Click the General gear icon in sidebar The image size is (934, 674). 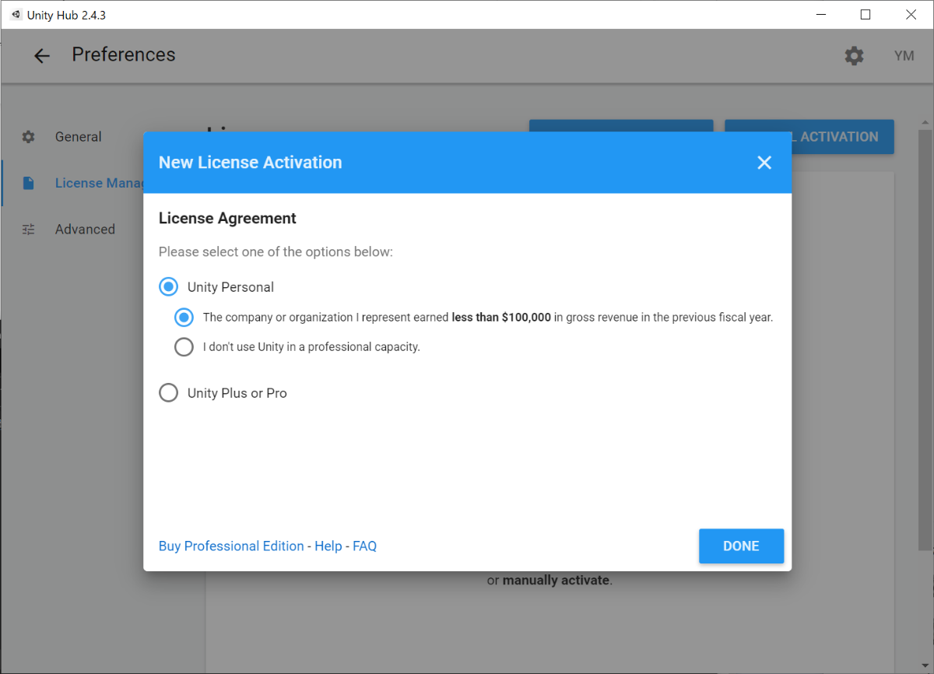[x=29, y=137]
